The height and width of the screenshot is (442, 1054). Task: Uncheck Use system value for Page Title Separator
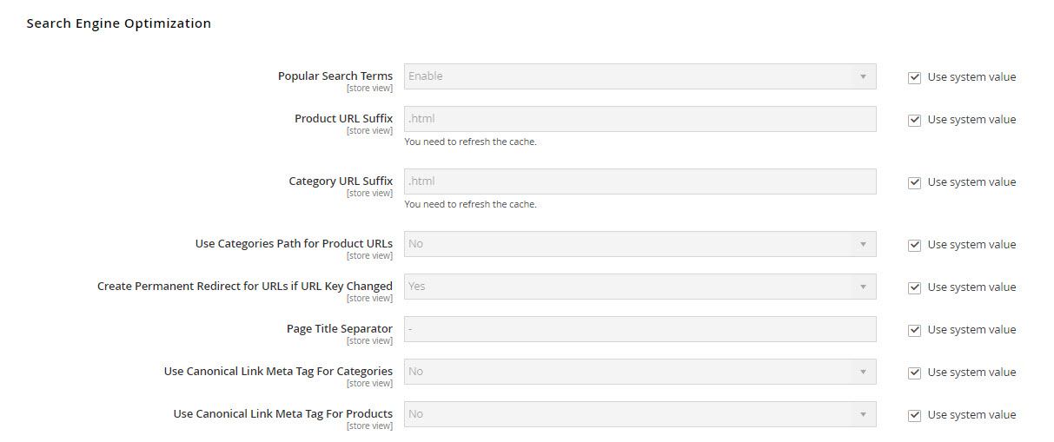pos(914,330)
